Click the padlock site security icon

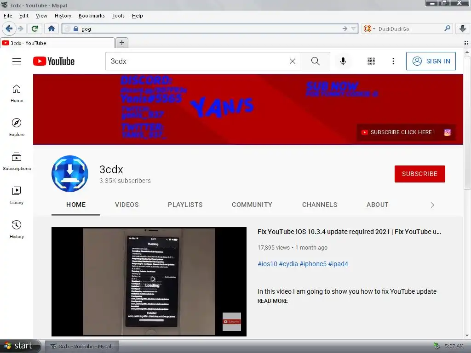76,29
